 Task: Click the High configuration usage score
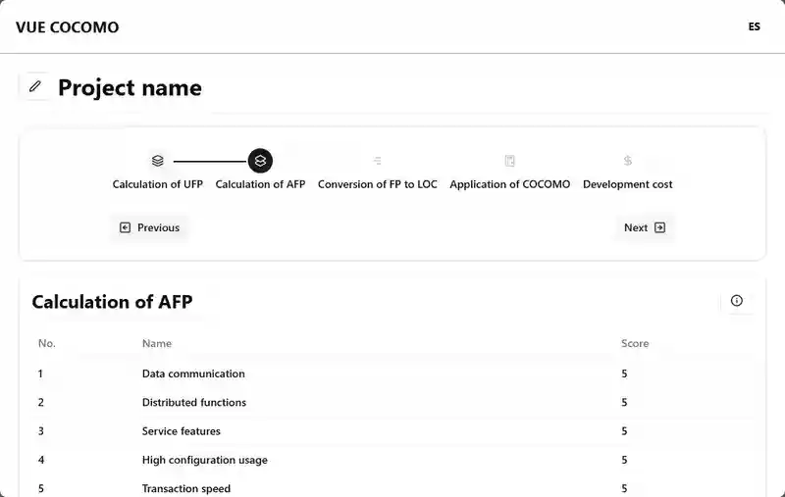(624, 460)
